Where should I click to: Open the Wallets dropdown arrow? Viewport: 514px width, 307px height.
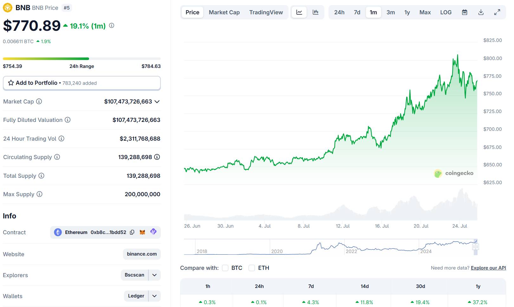pyautogui.click(x=154, y=296)
